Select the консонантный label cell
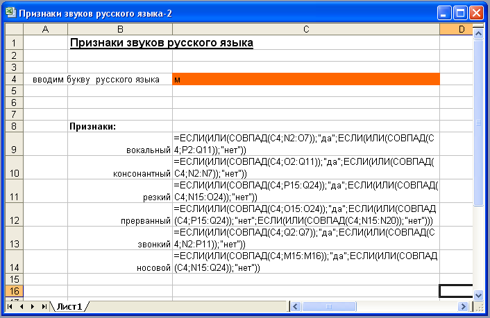 click(x=120, y=168)
